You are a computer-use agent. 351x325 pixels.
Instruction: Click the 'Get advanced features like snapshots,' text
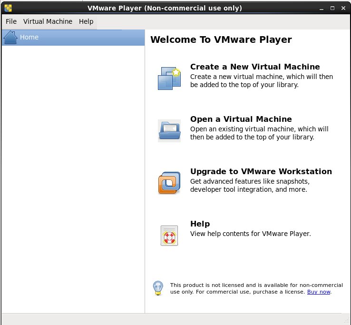coord(250,181)
